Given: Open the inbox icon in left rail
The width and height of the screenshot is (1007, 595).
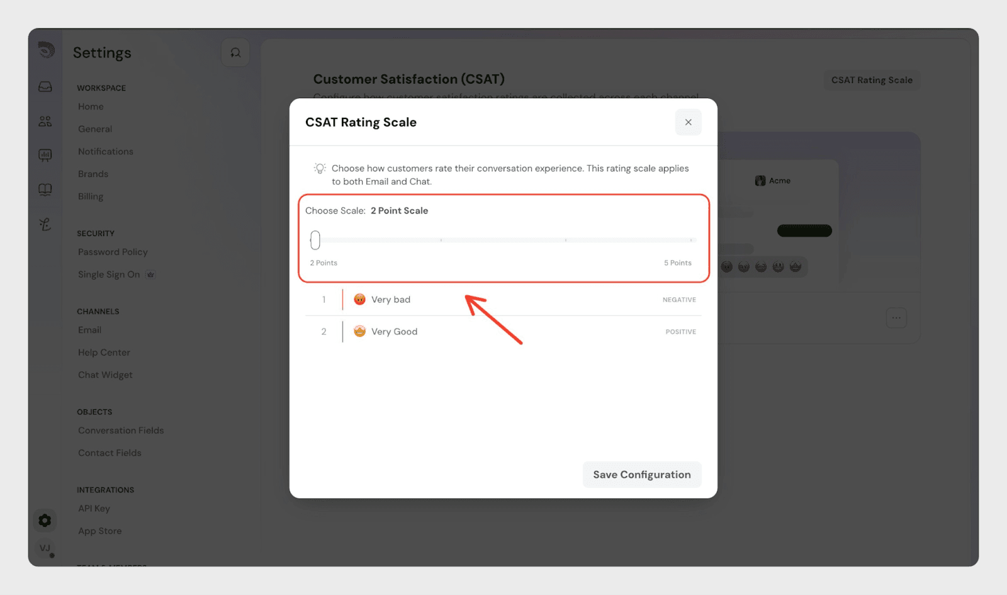Looking at the screenshot, I should [45, 87].
